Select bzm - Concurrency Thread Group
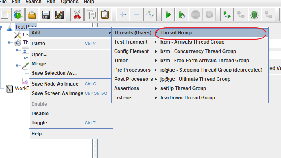The image size is (281, 158). click(213, 51)
